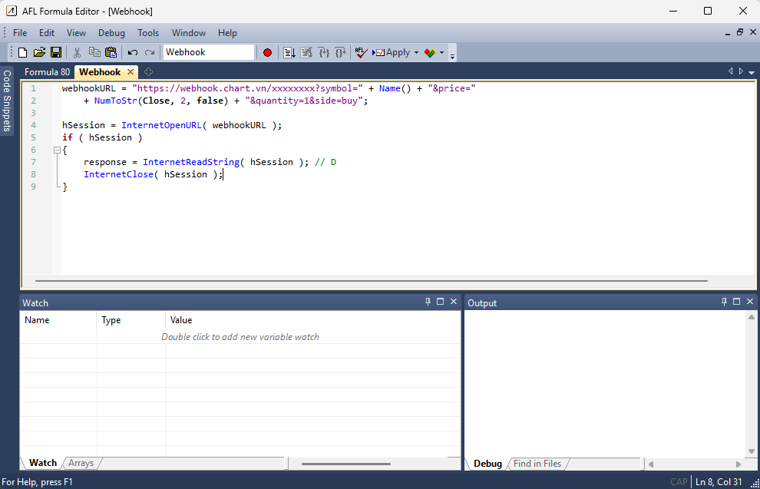Click the InternetReadString function on line 7
Screen dimensions: 760x489
click(x=191, y=162)
